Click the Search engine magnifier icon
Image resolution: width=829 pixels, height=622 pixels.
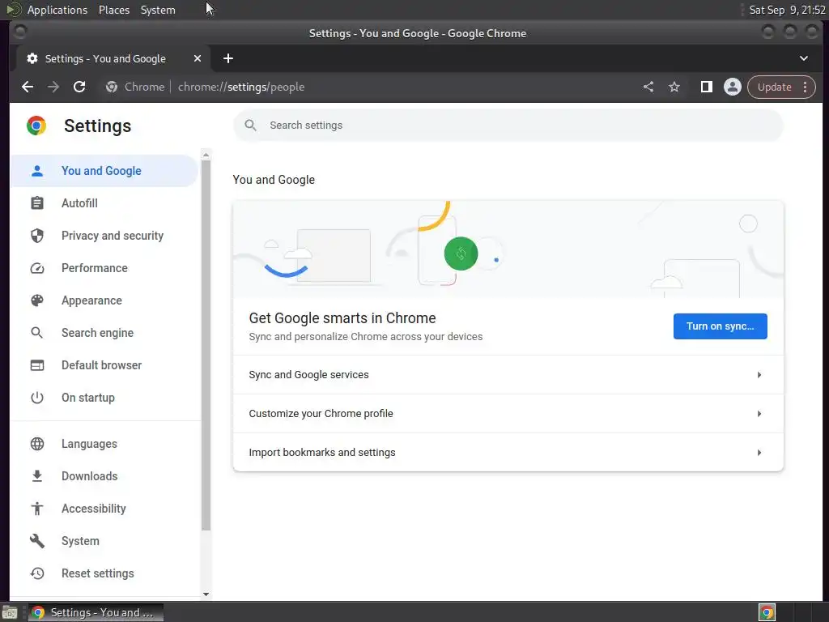pos(37,333)
